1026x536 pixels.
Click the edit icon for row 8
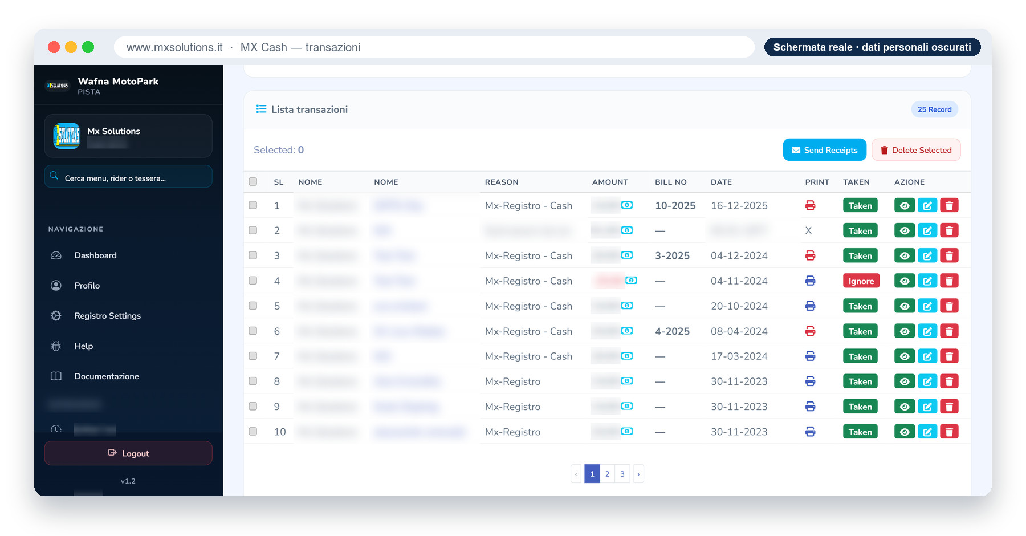[927, 381]
